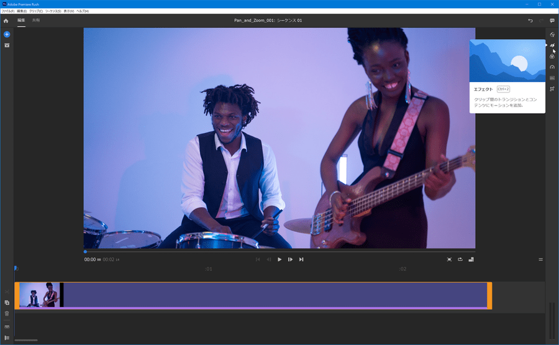Toggle track controls display
The image size is (559, 345).
point(7,338)
